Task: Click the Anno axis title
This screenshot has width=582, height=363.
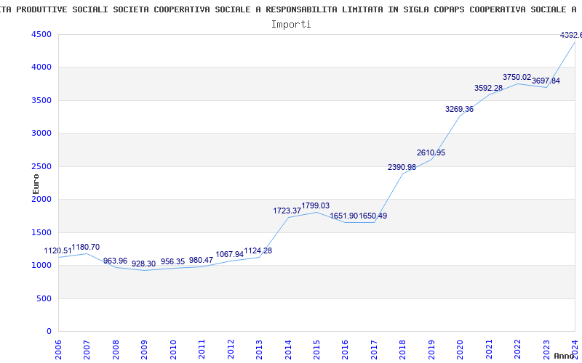Action: [565, 356]
